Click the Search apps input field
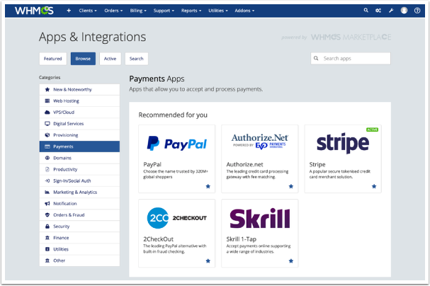Viewport: 430px width, 286px height. click(351, 58)
